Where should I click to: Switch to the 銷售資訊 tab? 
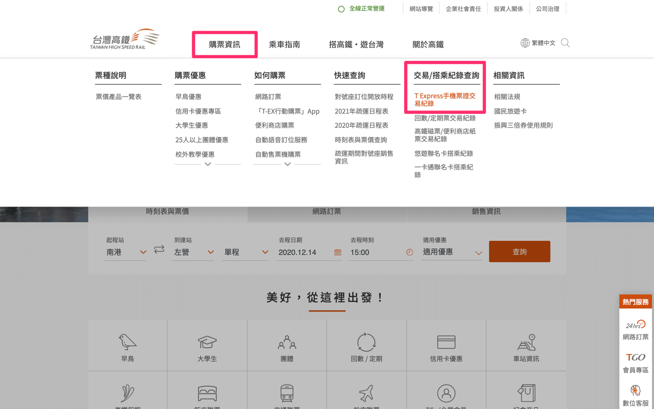[486, 211]
